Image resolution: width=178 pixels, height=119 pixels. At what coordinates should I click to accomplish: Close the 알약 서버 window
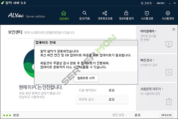tap(175, 3)
